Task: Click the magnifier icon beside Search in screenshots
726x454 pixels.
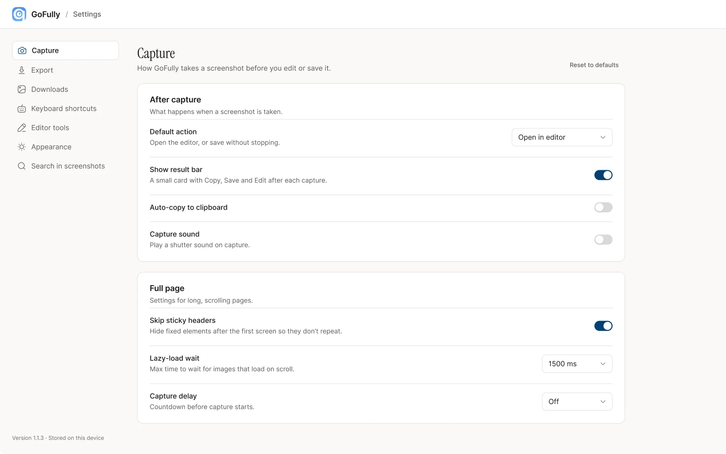Action: tap(22, 166)
